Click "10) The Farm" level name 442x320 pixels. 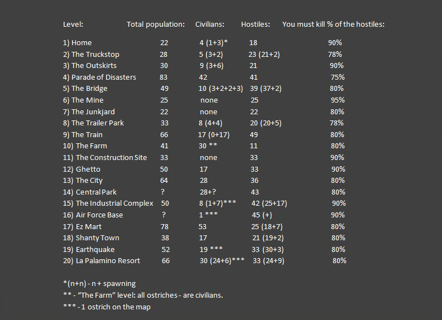point(85,146)
